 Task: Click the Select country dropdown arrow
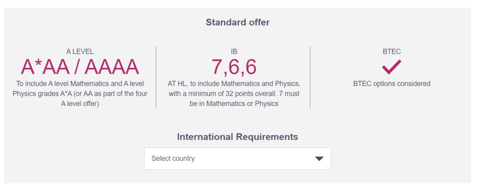point(319,159)
